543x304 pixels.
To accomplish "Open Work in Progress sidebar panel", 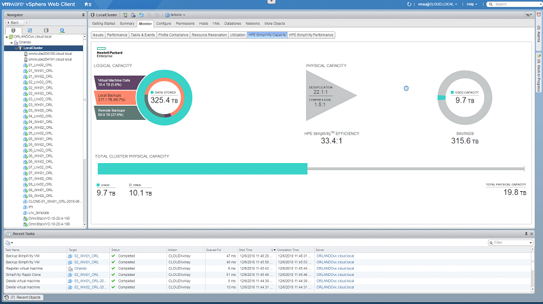I will pyautogui.click(x=539, y=73).
